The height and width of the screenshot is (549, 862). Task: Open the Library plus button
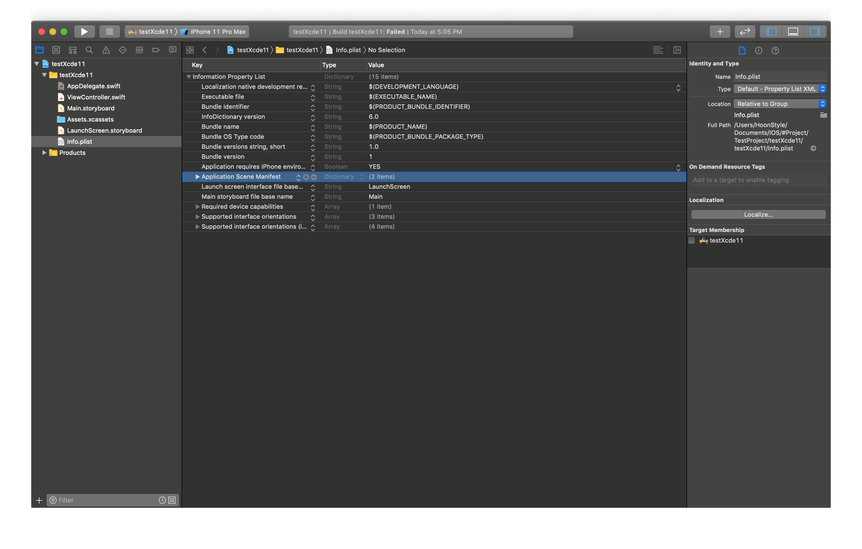720,32
